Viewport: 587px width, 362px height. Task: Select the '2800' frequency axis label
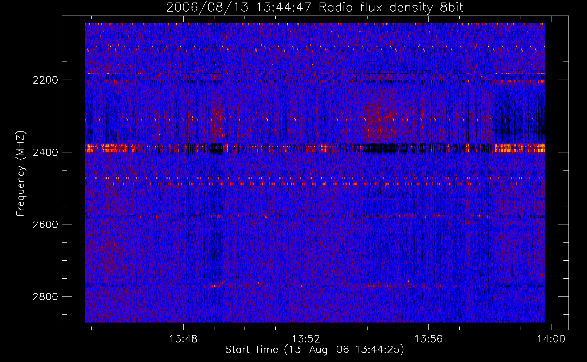[x=45, y=297]
